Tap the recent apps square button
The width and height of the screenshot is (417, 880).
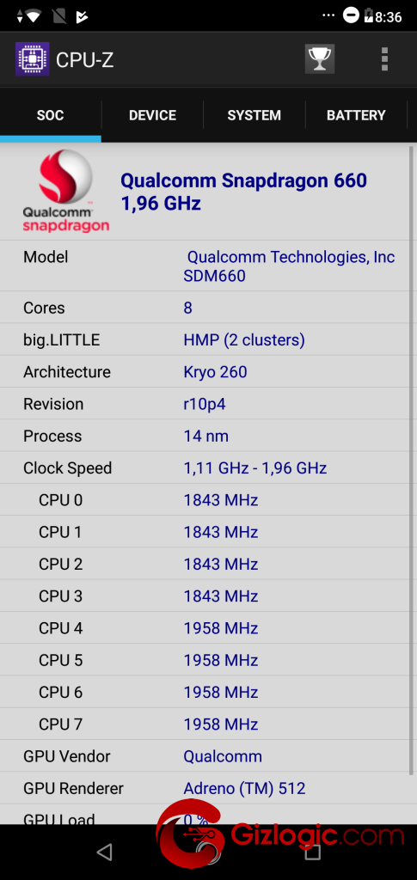pos(313,852)
